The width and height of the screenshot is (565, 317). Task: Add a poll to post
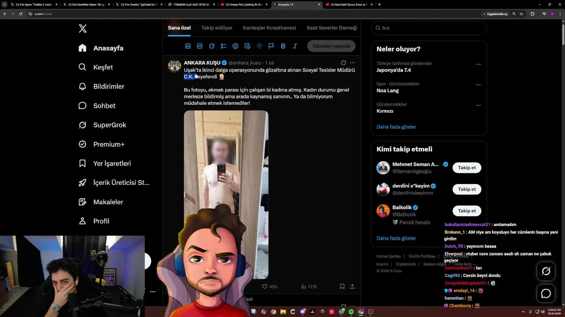(x=223, y=46)
